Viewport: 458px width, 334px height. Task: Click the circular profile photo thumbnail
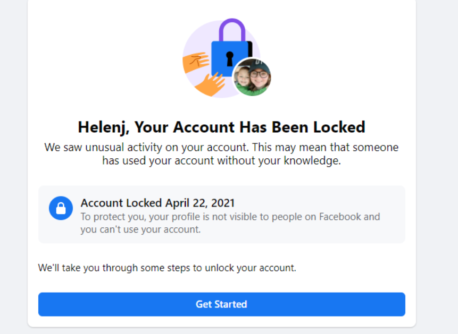tap(252, 77)
